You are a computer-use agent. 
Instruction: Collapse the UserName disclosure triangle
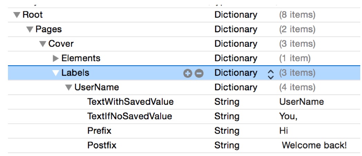click(69, 88)
